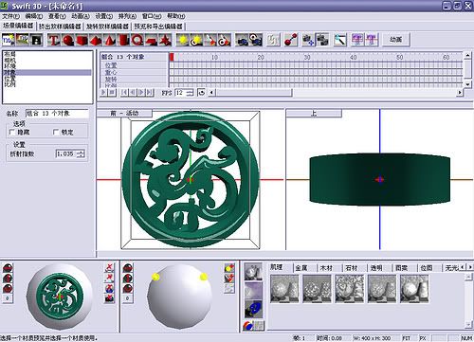This screenshot has width=474, height=342.
Task: Add a cube using the red box icon
Action: click(82, 40)
